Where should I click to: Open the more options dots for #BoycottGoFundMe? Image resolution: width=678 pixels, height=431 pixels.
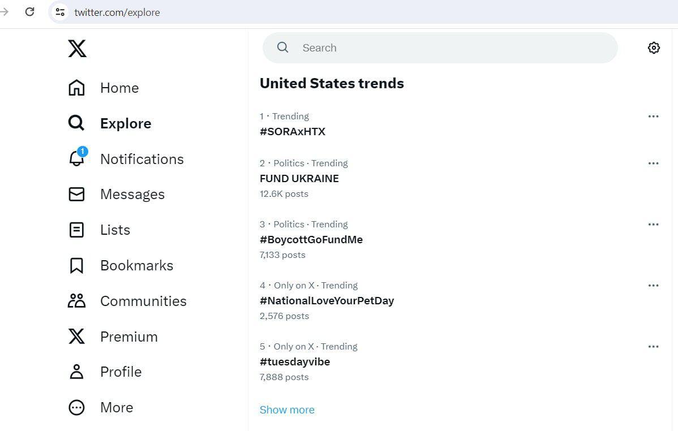tap(653, 225)
